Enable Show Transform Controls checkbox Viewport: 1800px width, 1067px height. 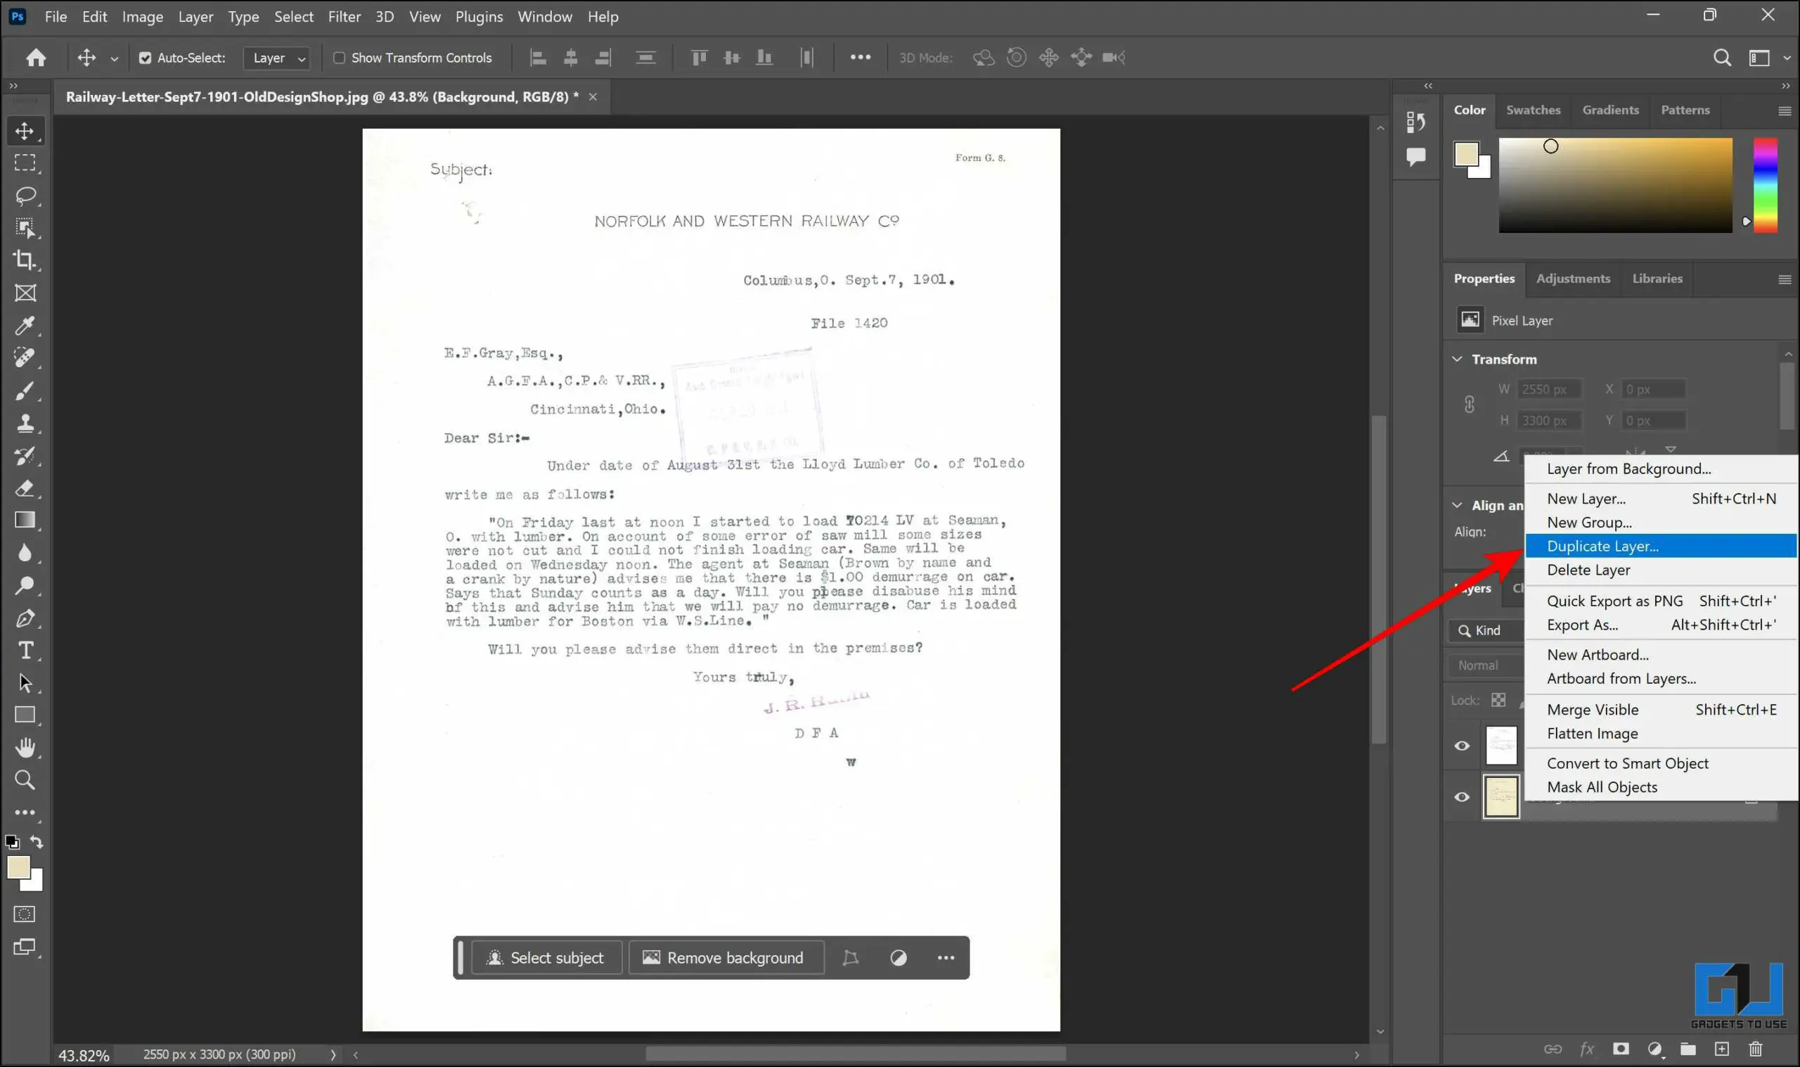[x=339, y=58]
